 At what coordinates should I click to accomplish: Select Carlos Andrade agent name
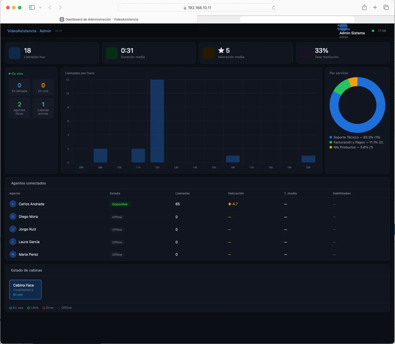coord(32,204)
